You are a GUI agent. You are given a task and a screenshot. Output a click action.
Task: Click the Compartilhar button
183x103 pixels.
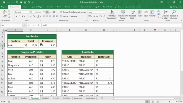coord(176,7)
